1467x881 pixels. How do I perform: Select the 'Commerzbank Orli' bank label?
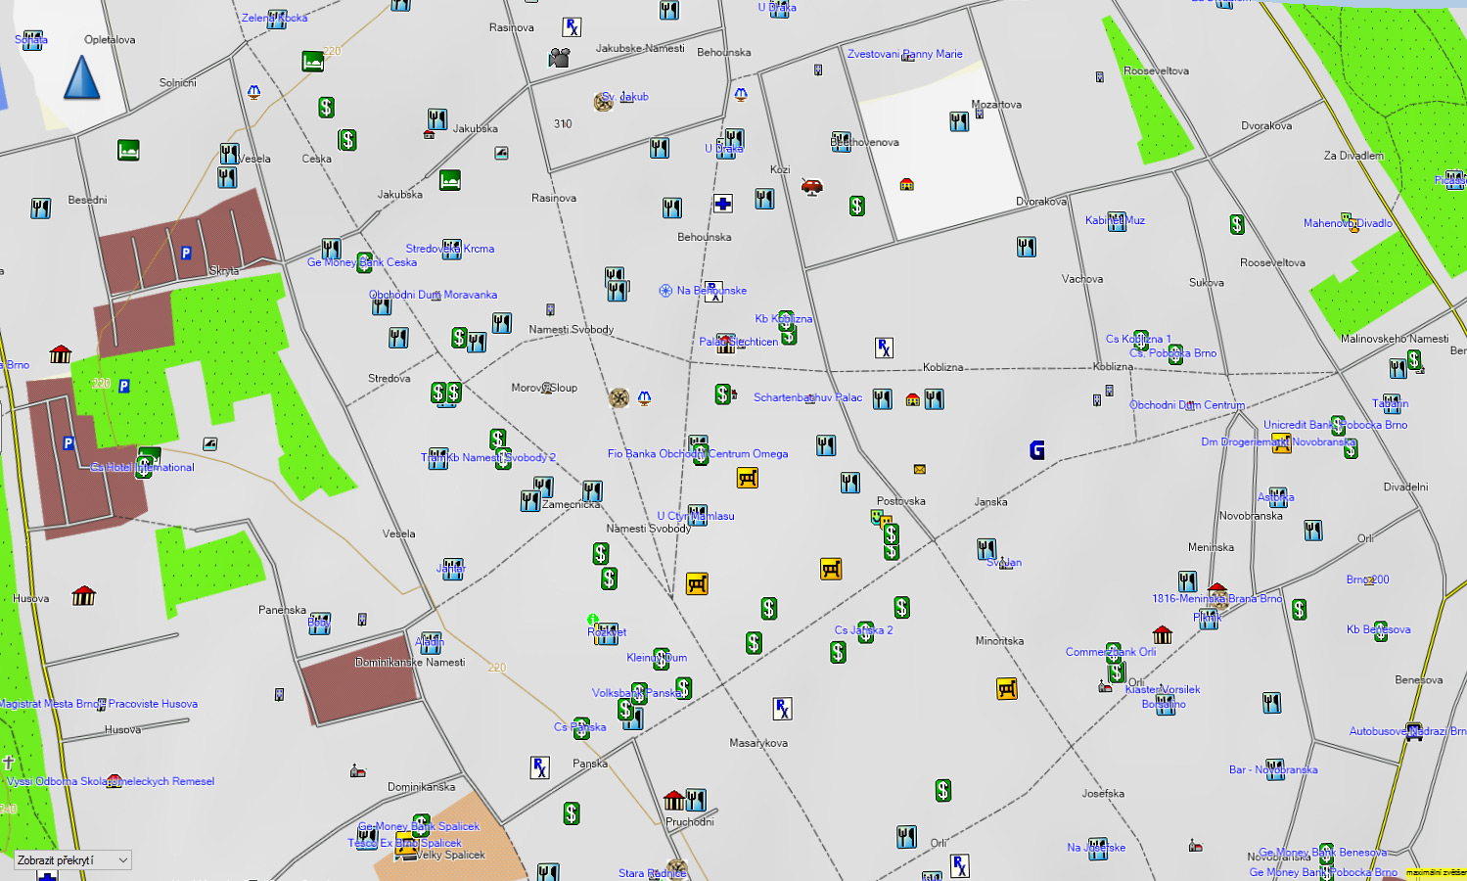(x=1110, y=652)
